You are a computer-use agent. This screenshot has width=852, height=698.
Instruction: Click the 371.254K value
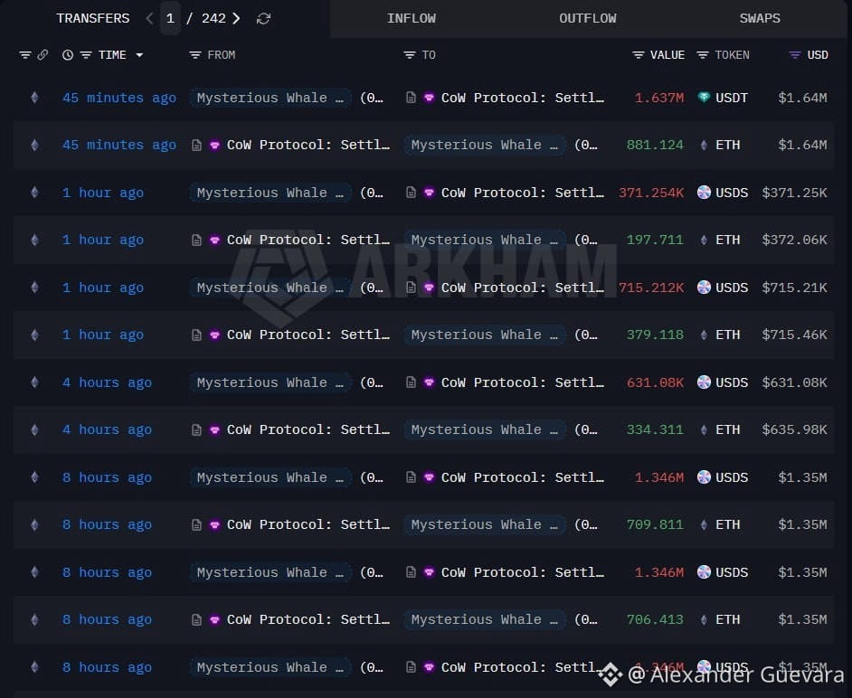pos(651,193)
